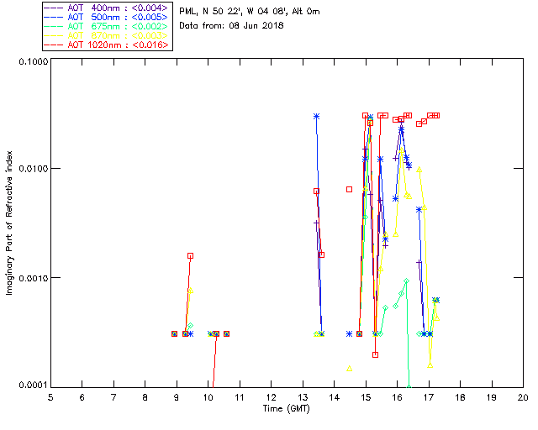
Task: Click the 'Imaginary Part of Refractive index' axis title
Action: click(9, 223)
